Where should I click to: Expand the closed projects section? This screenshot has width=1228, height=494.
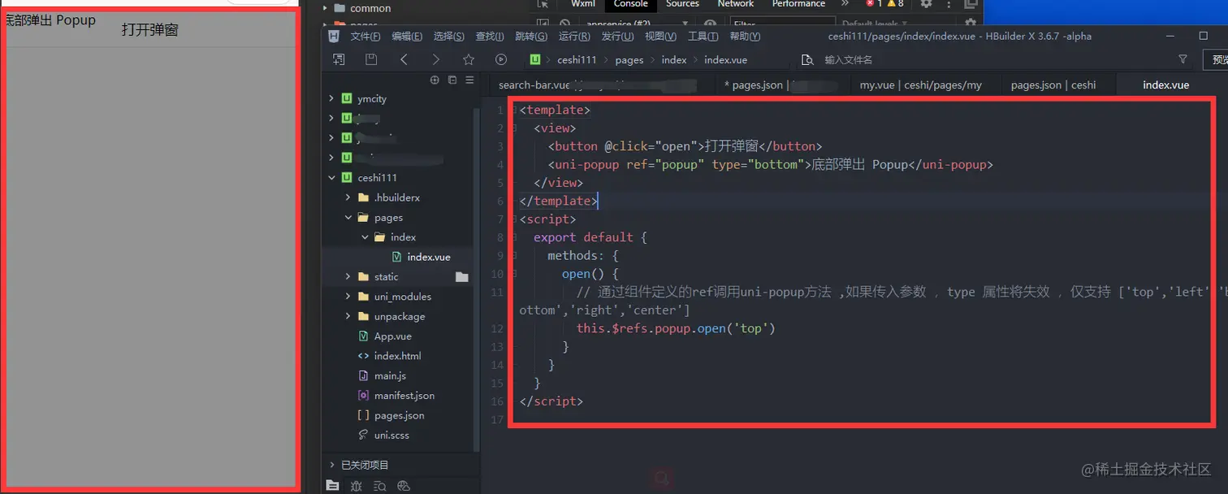coord(331,465)
